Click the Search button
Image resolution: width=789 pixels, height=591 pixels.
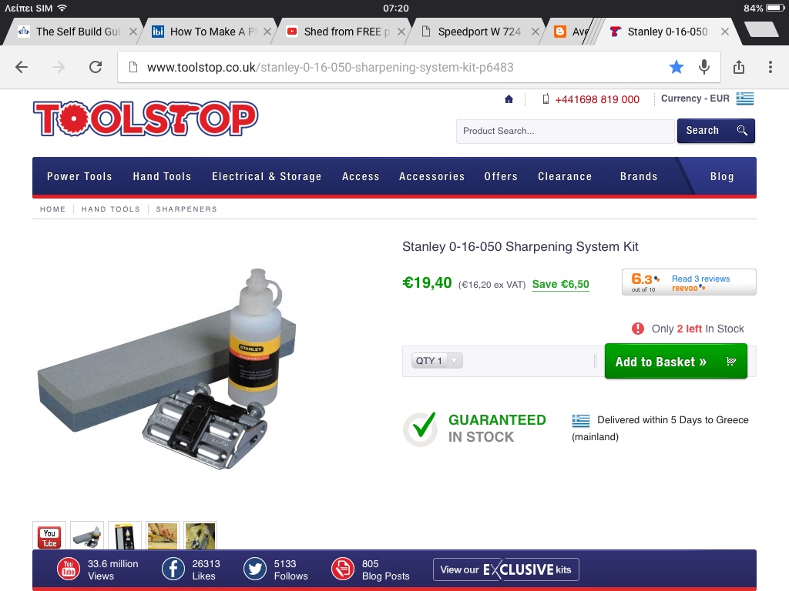click(x=716, y=131)
